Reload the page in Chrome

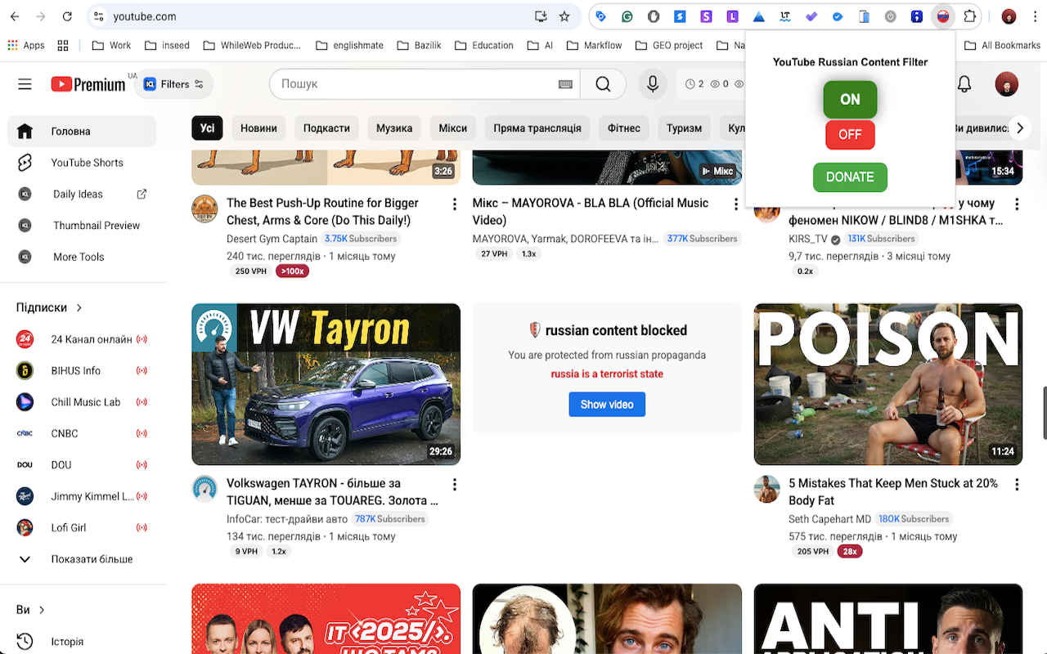(67, 16)
